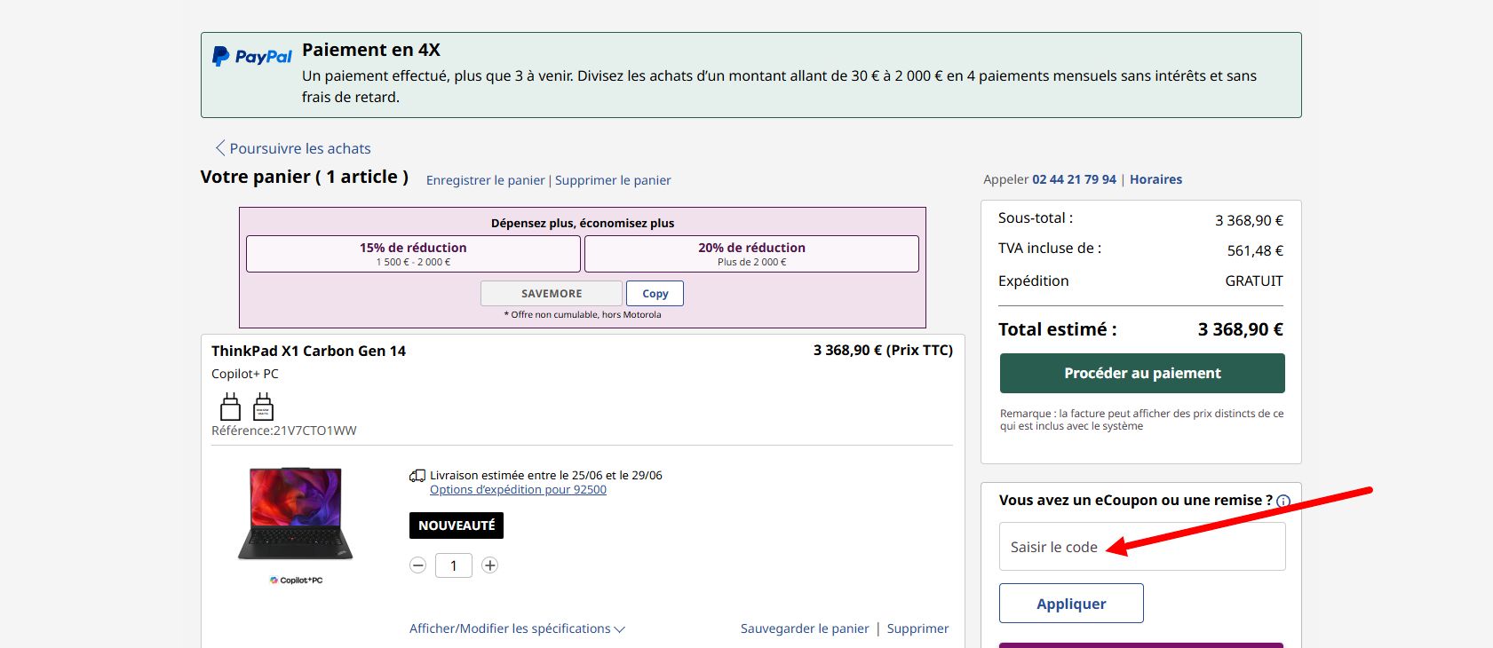
Task: Focus the Saisir le code field
Action: 1142,547
